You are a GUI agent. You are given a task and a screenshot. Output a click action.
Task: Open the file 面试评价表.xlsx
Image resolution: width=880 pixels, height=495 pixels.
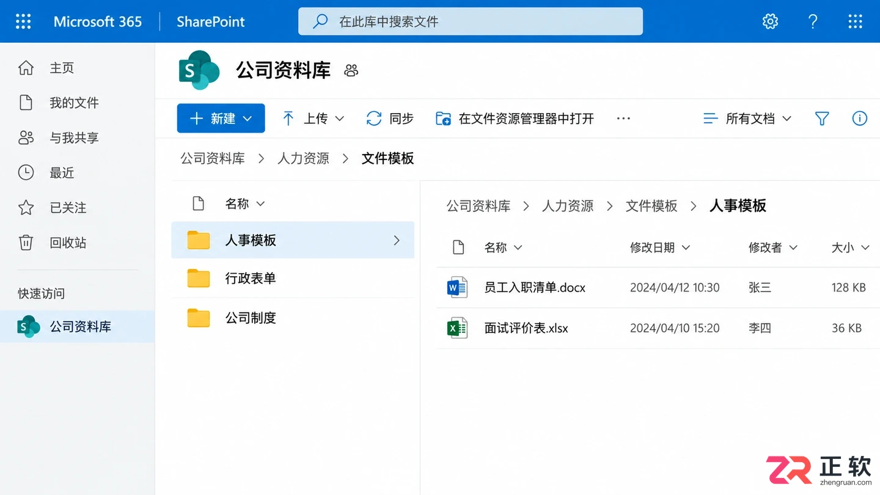click(x=526, y=328)
